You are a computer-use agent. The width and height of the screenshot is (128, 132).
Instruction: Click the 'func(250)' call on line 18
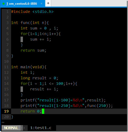click(99, 106)
